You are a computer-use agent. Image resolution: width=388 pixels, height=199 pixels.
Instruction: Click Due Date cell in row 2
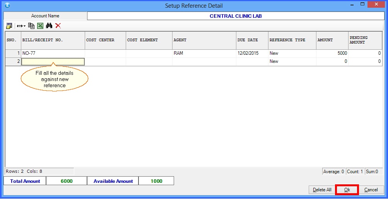tap(252, 61)
